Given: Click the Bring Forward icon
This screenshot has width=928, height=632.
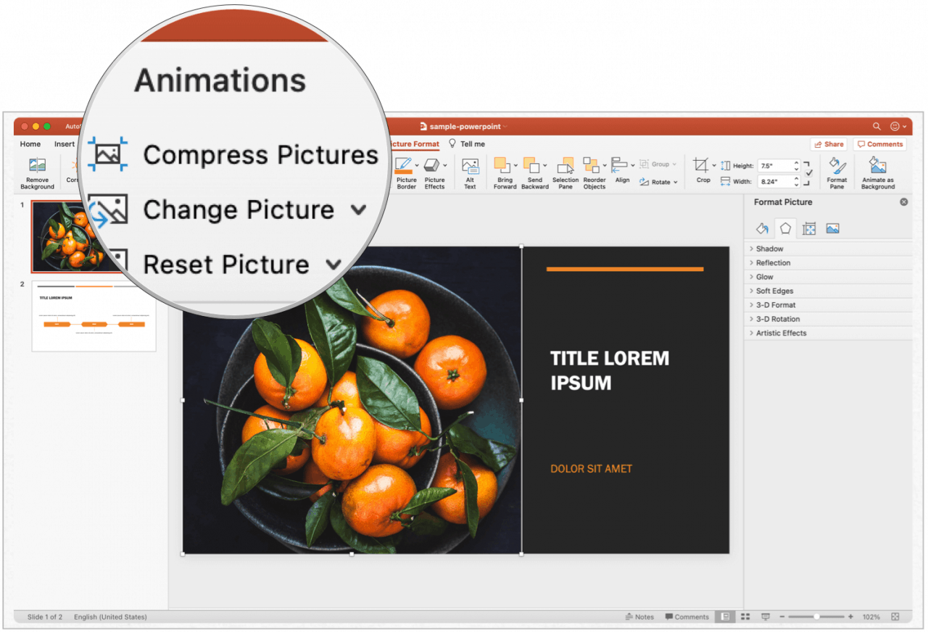Looking at the screenshot, I should click(x=502, y=166).
